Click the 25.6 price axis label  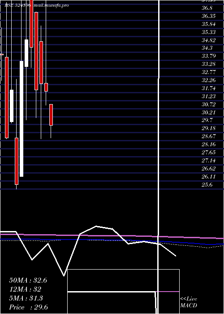(x=207, y=185)
